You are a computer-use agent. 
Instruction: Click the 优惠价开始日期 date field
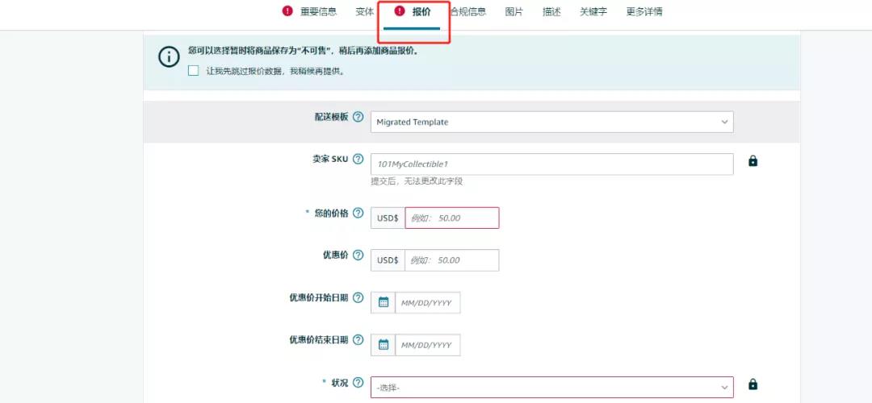pyautogui.click(x=427, y=303)
